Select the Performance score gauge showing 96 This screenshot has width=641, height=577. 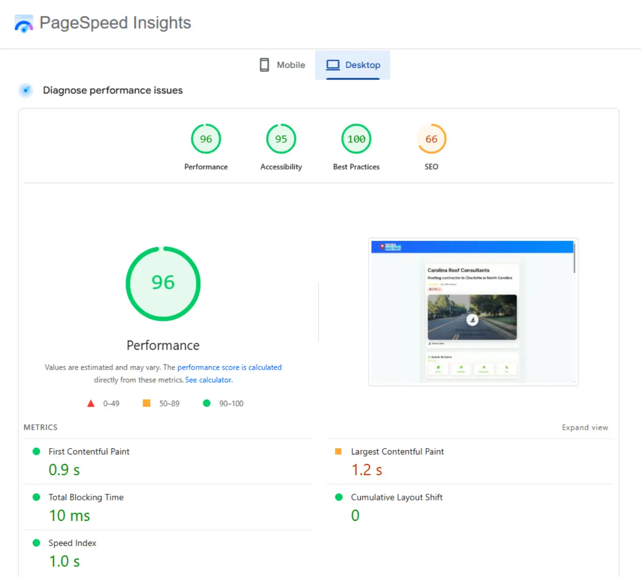[206, 139]
